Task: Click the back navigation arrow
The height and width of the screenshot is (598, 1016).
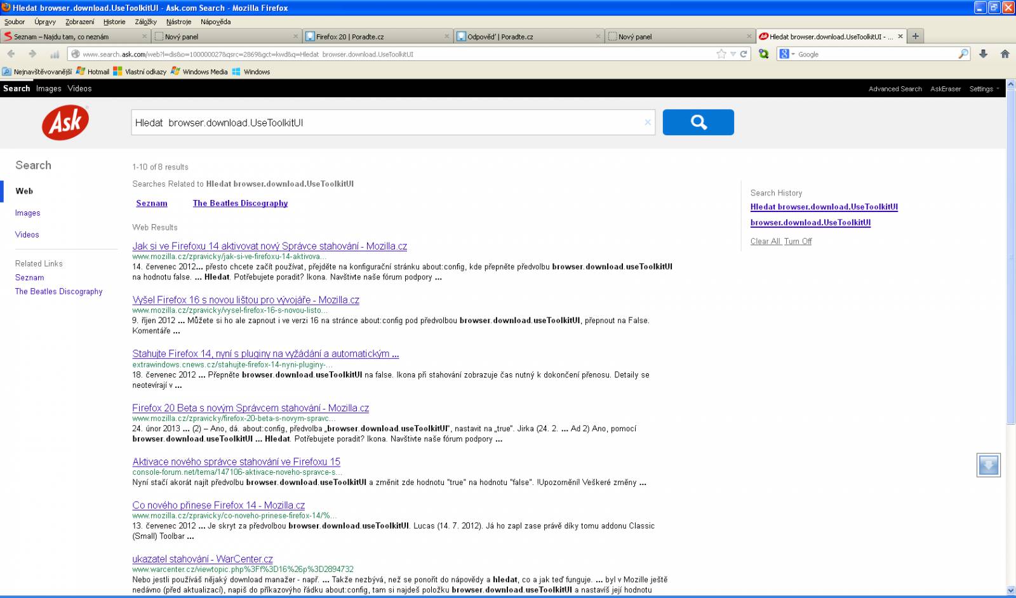Action: [x=11, y=54]
